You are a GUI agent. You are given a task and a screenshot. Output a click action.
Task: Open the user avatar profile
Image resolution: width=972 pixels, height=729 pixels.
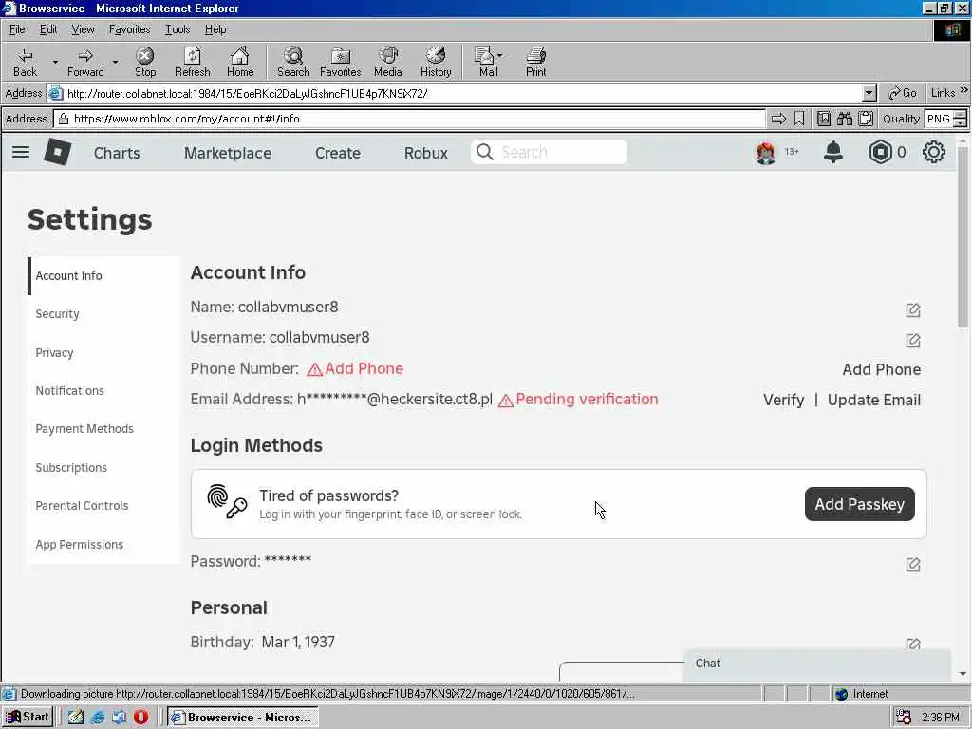[x=766, y=153]
